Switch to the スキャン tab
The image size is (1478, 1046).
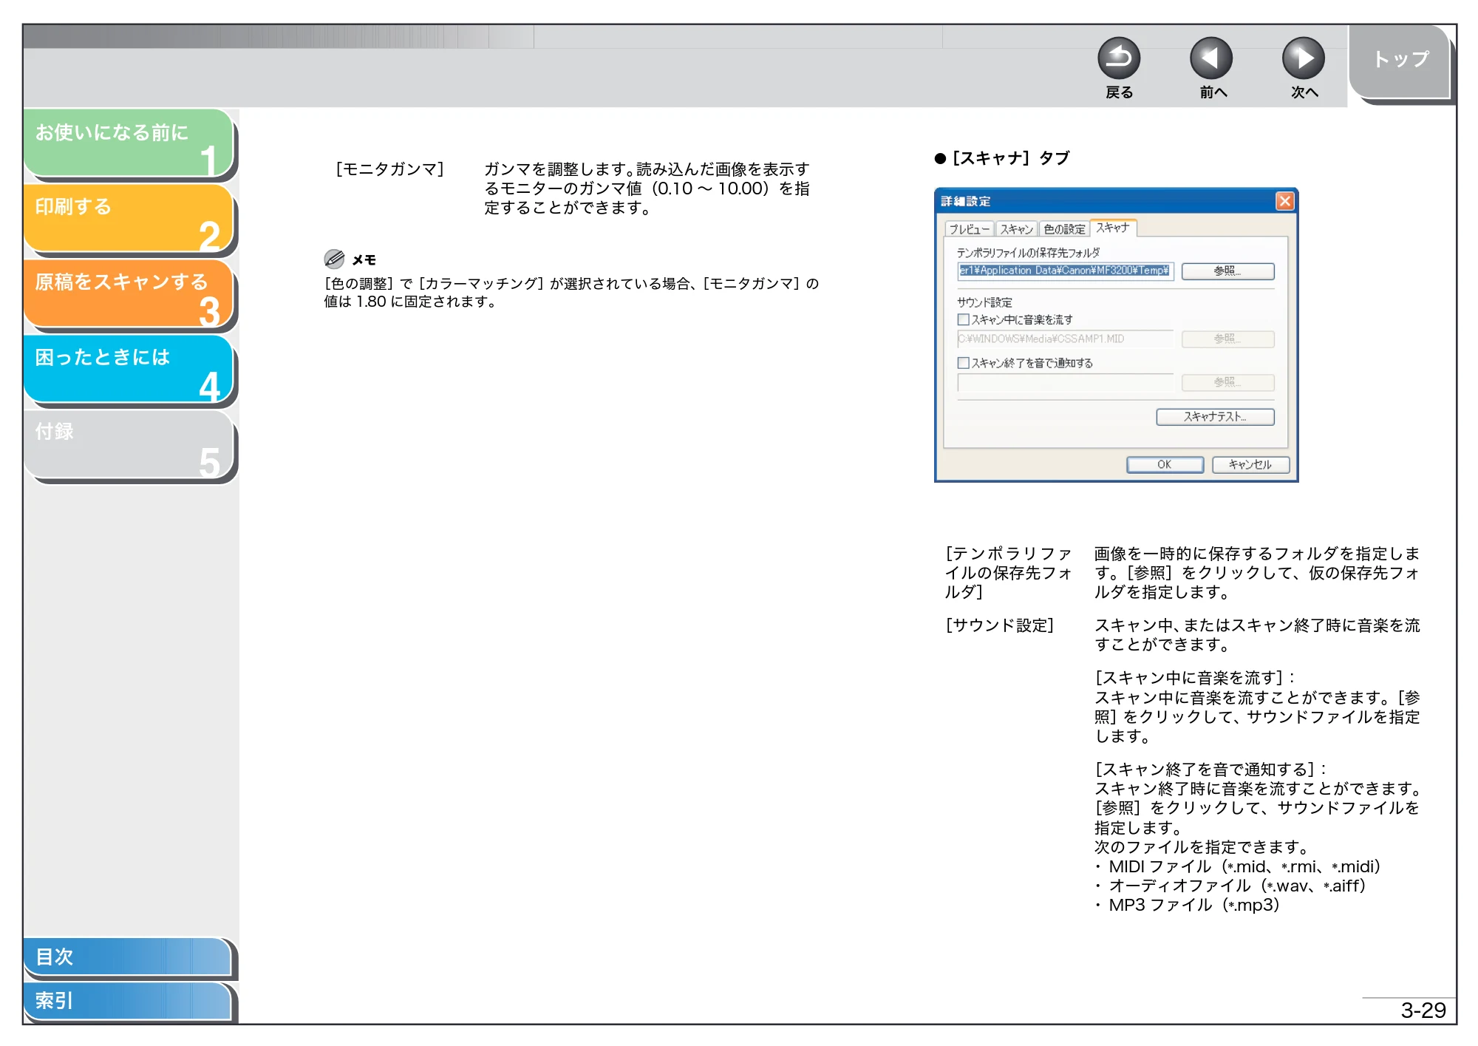click(x=1016, y=229)
